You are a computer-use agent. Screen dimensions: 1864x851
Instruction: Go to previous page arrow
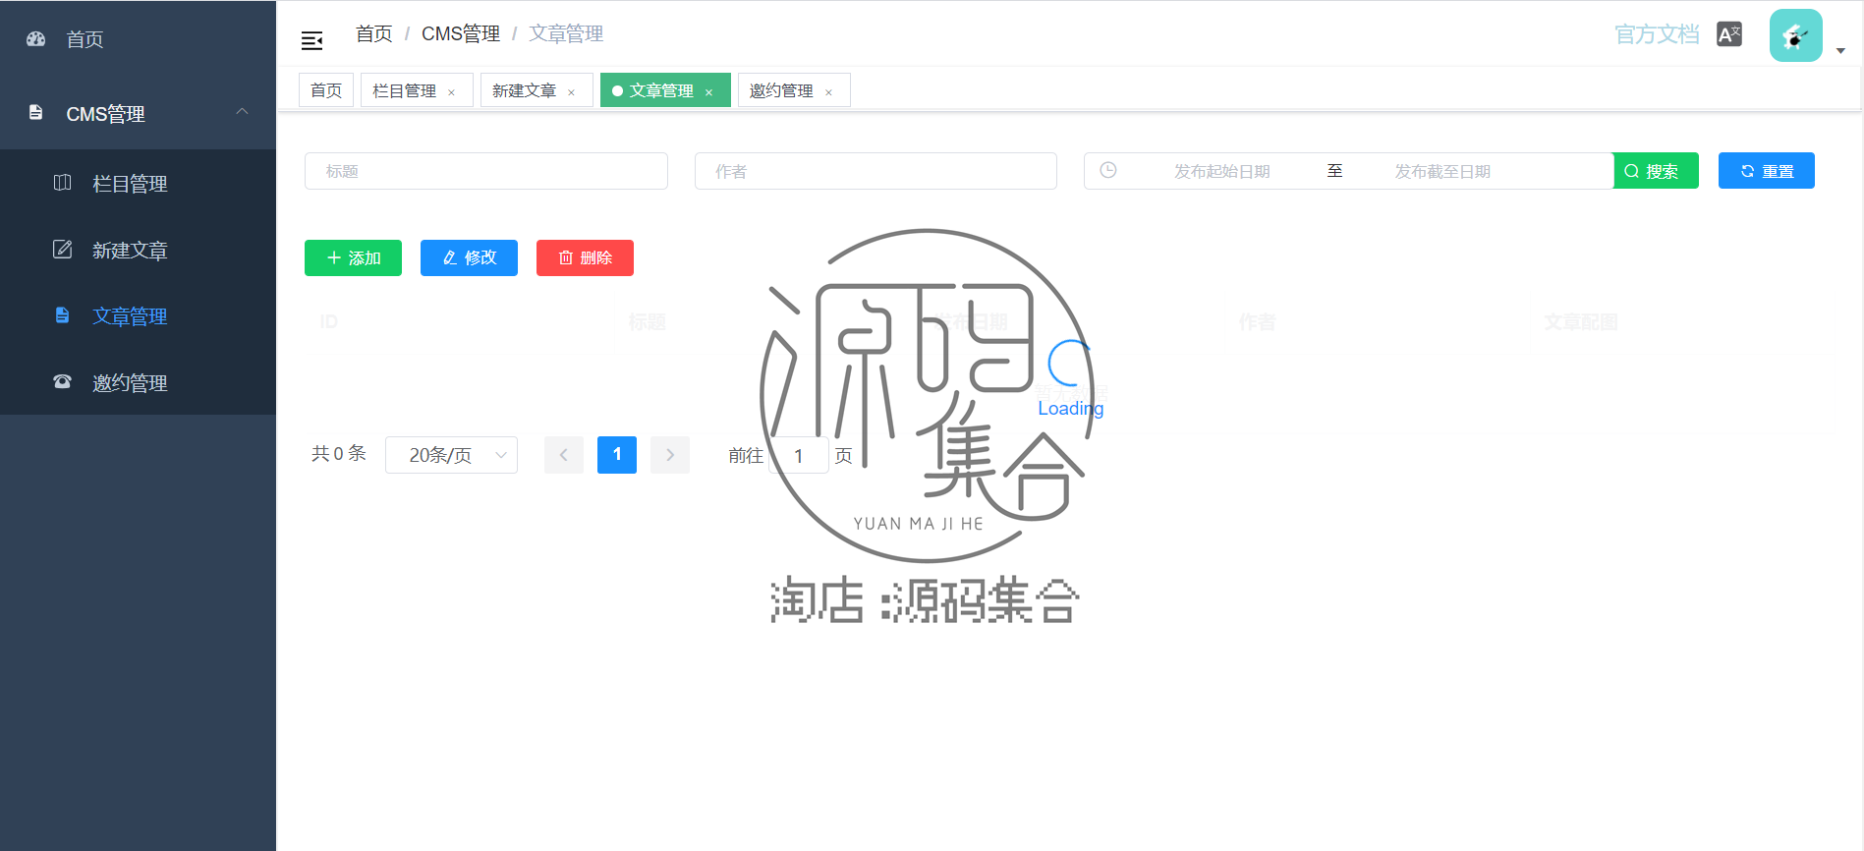coord(564,455)
